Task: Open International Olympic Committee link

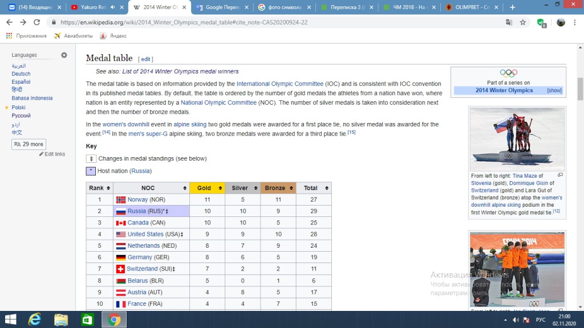Action: pyautogui.click(x=279, y=84)
